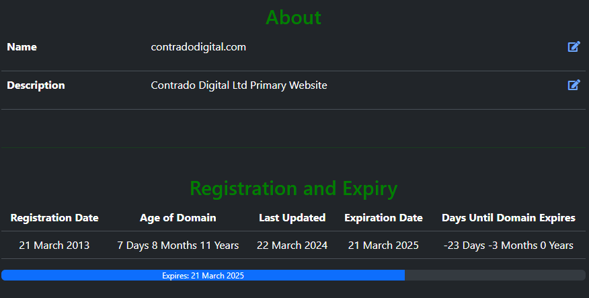The height and width of the screenshot is (298, 589).
Task: Edit the Description field icon
Action: click(x=574, y=85)
